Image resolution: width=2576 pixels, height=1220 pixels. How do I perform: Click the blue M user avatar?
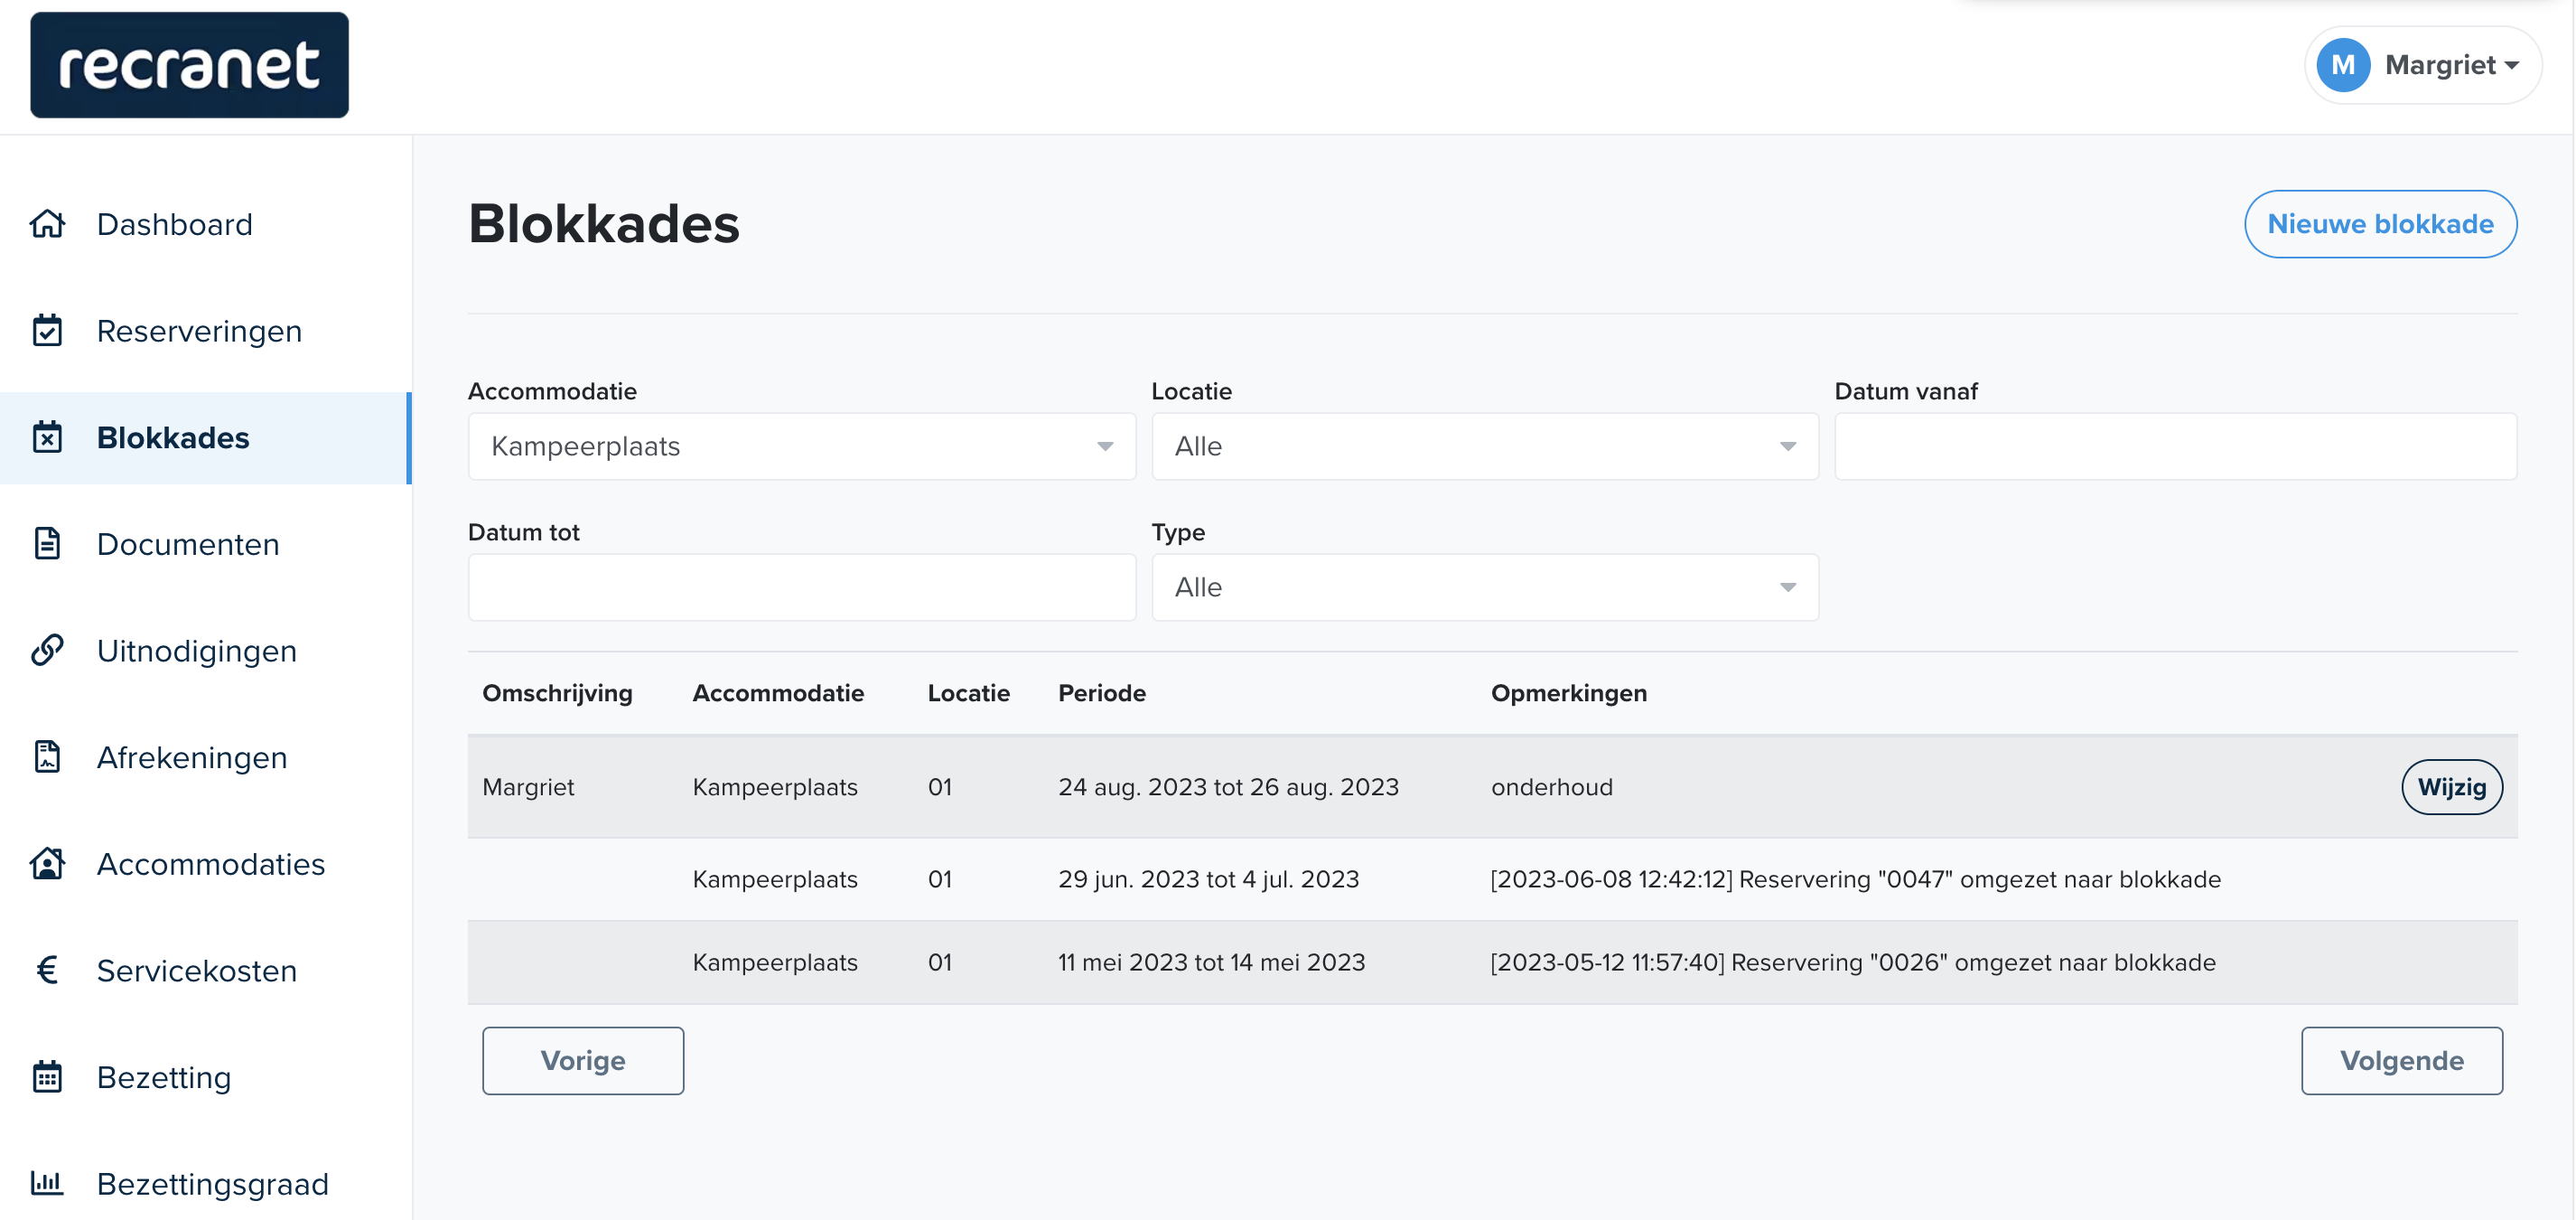pos(2343,65)
